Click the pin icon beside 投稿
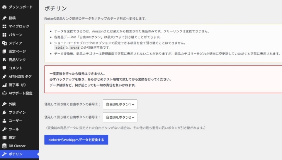The width and height of the screenshot is (282, 160). click(4, 18)
